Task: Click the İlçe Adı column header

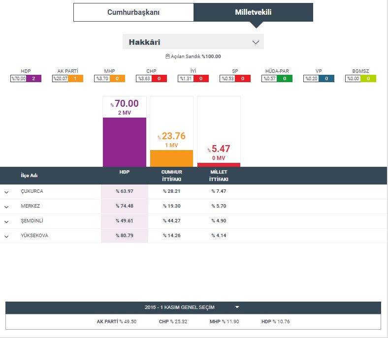Action: [x=29, y=176]
